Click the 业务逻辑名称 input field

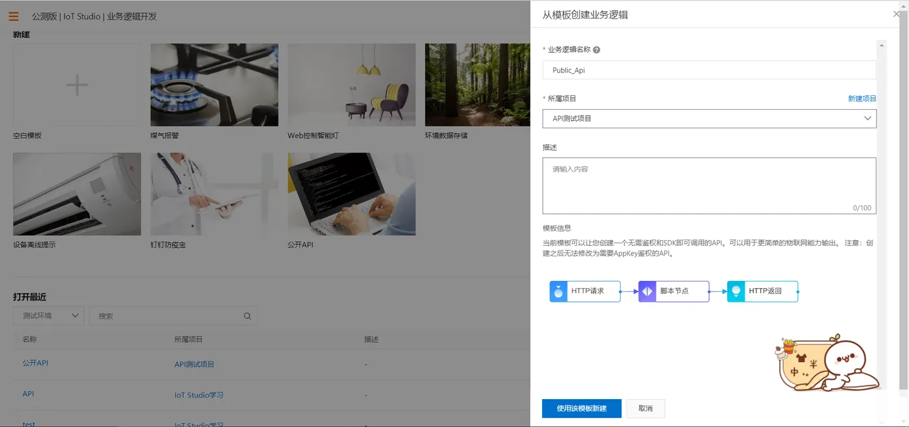709,70
